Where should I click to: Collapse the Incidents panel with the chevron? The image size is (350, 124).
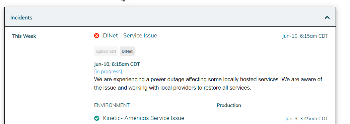(327, 17)
